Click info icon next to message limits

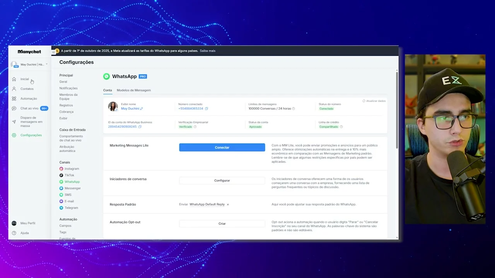point(294,109)
